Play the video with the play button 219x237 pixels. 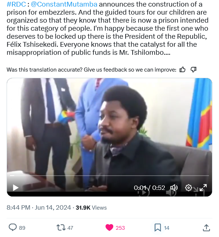coord(16,188)
